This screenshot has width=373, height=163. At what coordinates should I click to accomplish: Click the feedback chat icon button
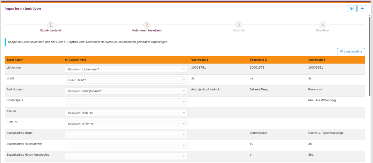[352, 9]
